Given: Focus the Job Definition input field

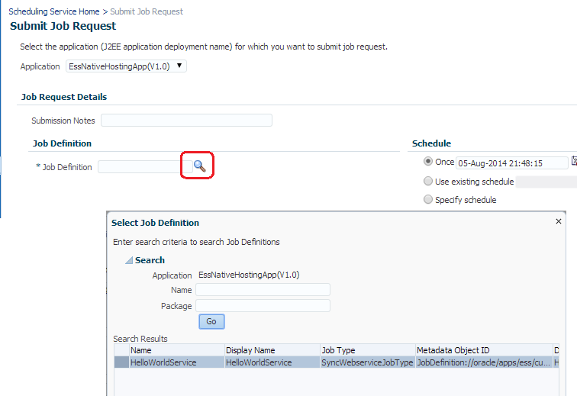Looking at the screenshot, I should (x=139, y=166).
